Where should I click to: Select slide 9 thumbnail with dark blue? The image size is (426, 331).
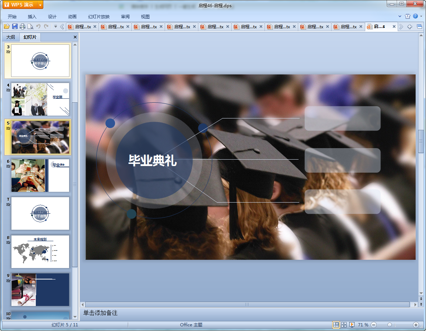[40, 290]
